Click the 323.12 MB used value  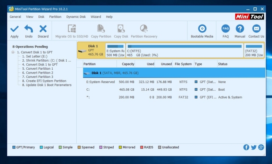click(146, 82)
